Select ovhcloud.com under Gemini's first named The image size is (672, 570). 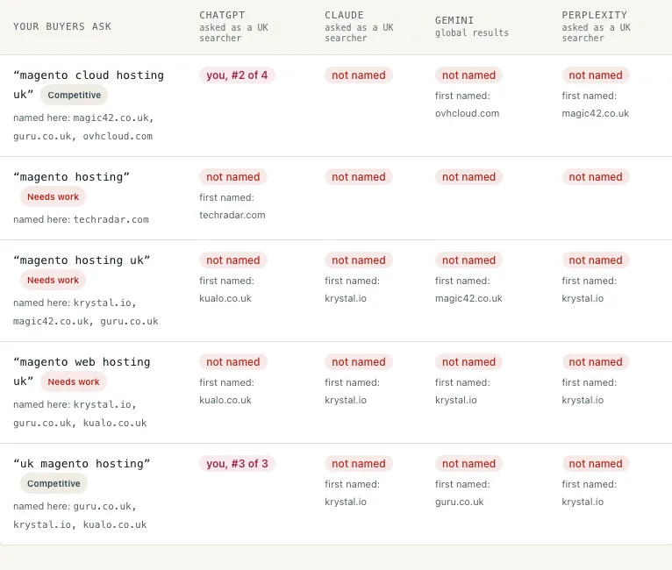[467, 113]
